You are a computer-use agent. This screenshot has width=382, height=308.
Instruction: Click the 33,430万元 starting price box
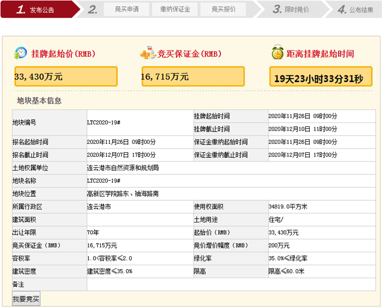coord(66,76)
